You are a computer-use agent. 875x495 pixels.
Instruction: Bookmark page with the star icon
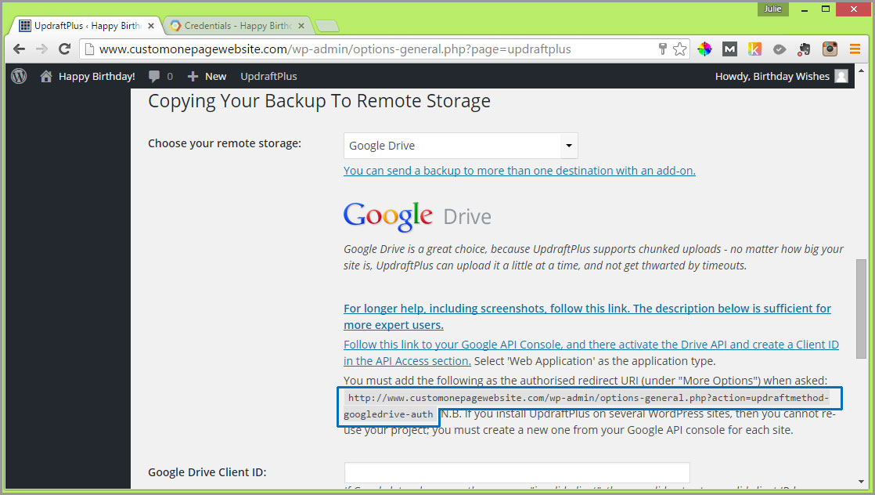[679, 49]
